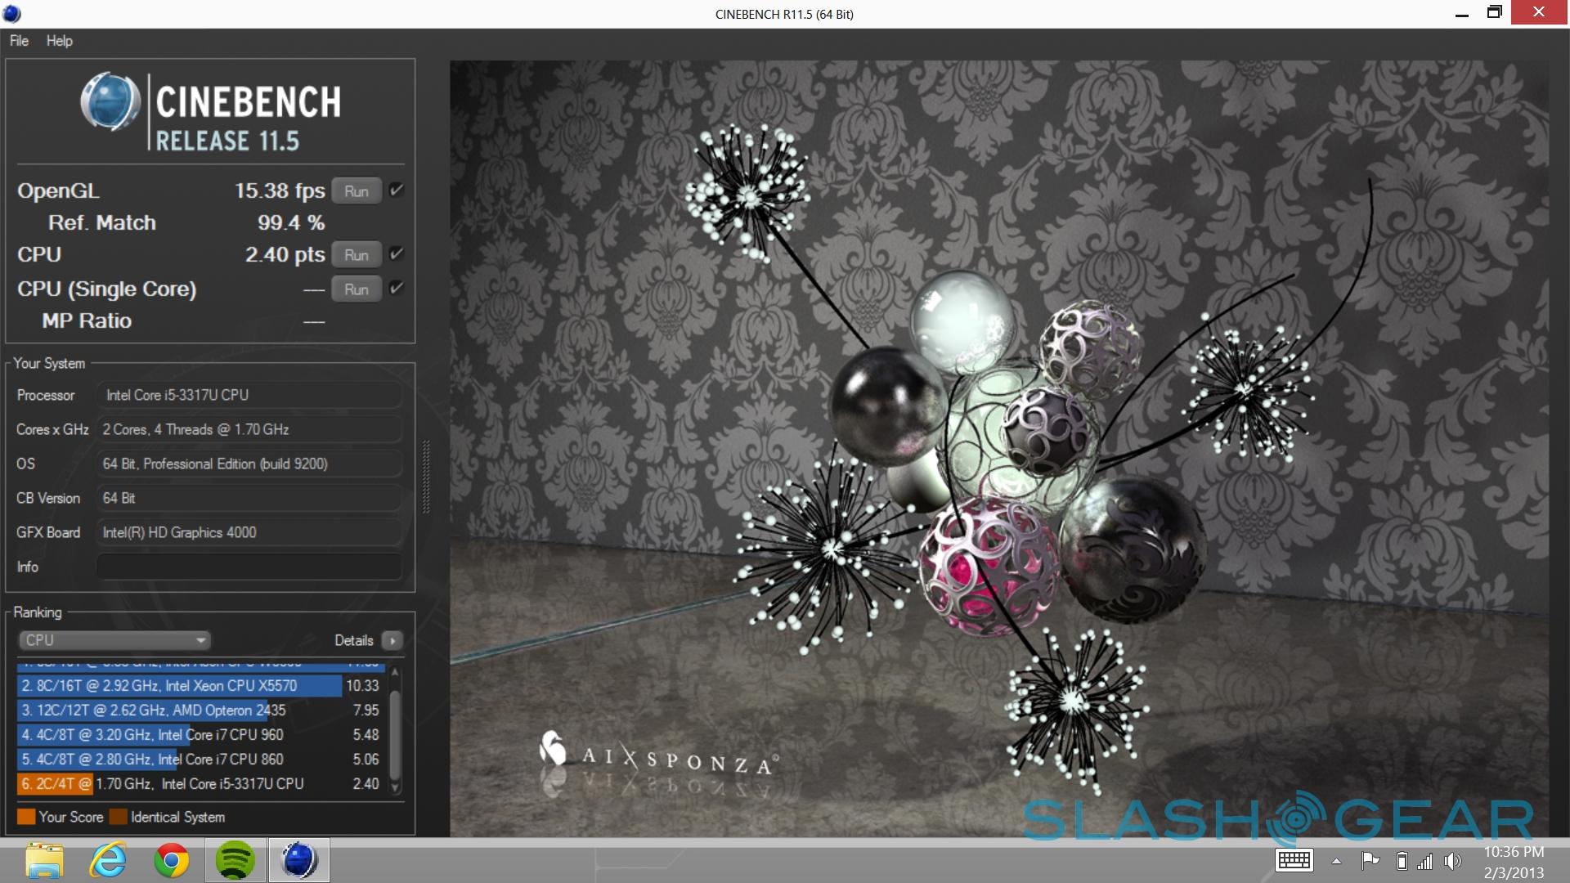Screen dimensions: 1570x883
Task: Open the File menu
Action: [19, 41]
